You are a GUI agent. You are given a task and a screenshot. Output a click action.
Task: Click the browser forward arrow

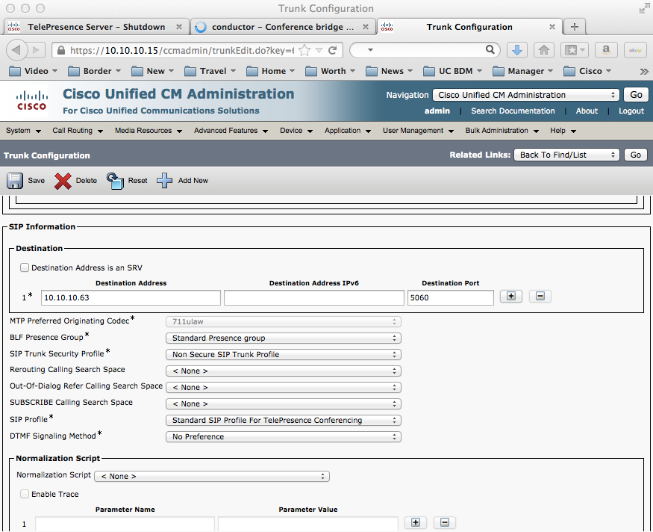[37, 51]
